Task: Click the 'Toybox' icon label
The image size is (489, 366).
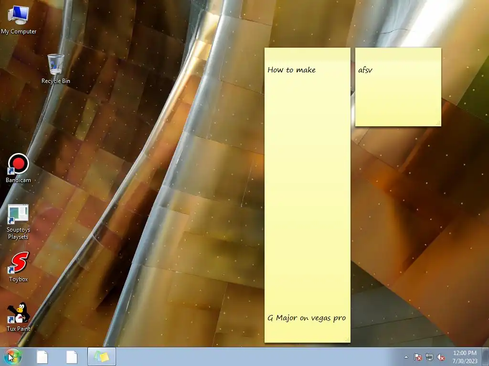Action: (x=19, y=279)
